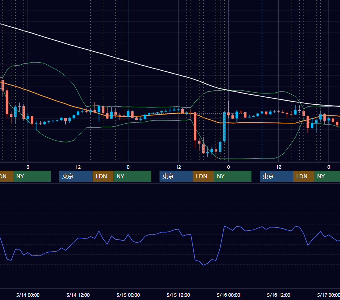Click the 5/16 12:00 date label
340x300 pixels.
point(279,295)
